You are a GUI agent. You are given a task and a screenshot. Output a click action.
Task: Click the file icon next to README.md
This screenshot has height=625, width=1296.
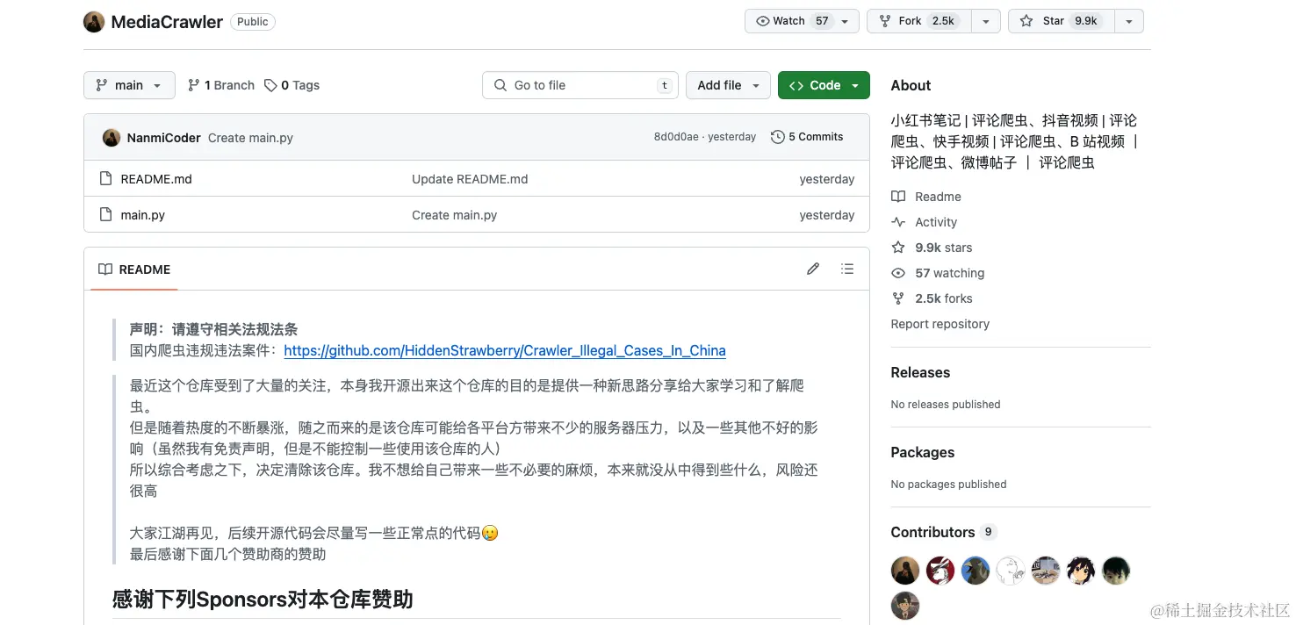point(106,179)
